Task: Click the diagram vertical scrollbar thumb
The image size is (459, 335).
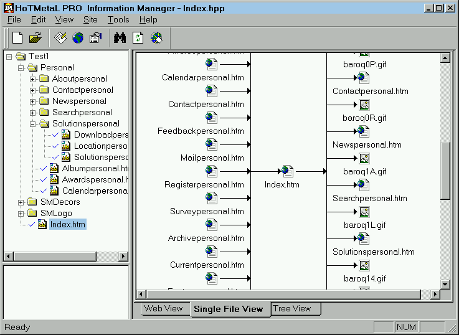Action: (x=445, y=171)
